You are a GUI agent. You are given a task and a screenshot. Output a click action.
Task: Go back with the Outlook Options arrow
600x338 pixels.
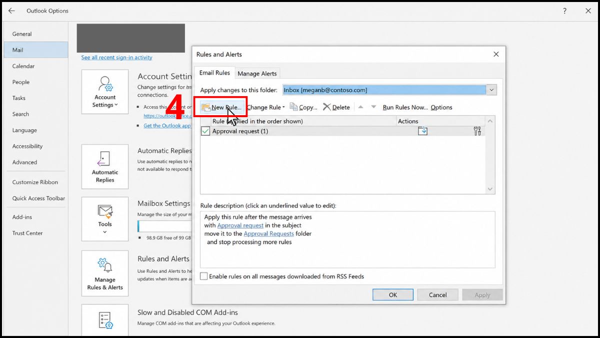point(11,11)
